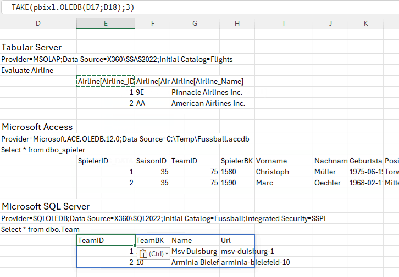
Task: Select column header G
Action: pos(195,23)
